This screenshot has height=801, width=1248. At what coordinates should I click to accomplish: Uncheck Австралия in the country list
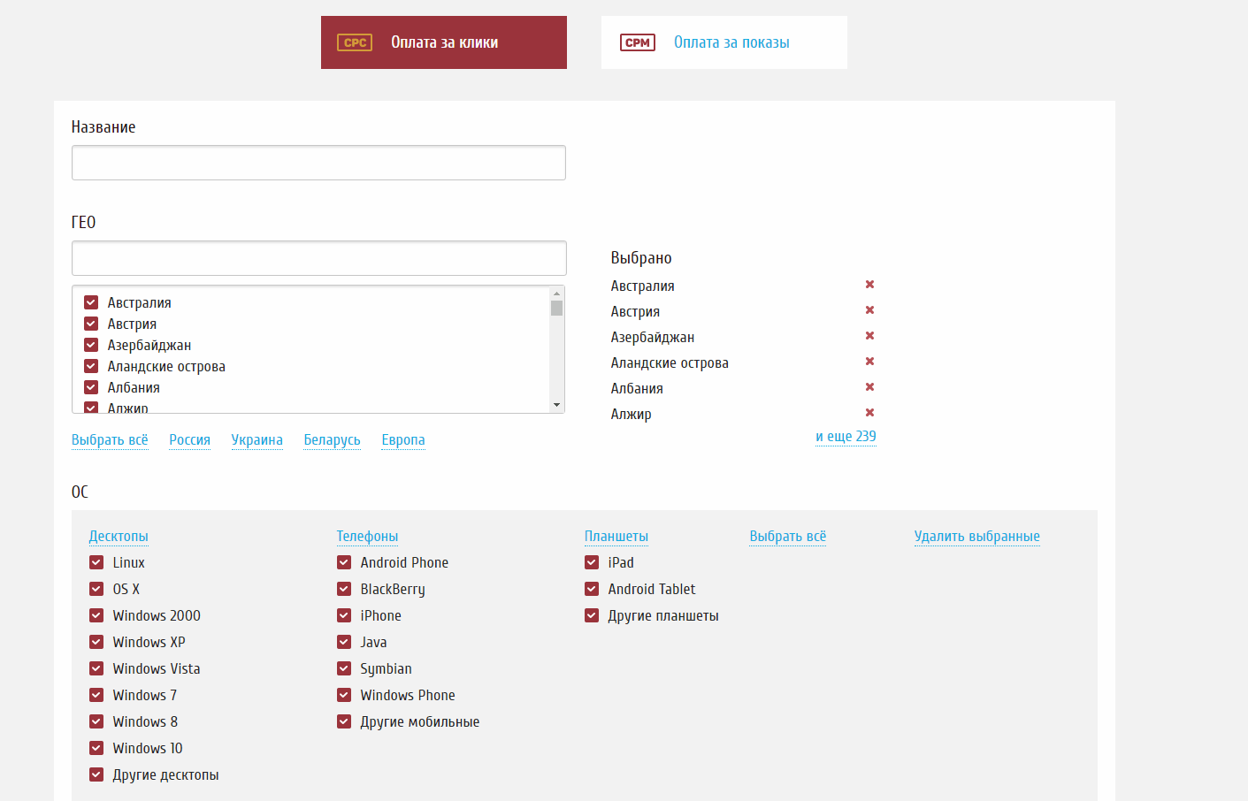pyautogui.click(x=91, y=302)
